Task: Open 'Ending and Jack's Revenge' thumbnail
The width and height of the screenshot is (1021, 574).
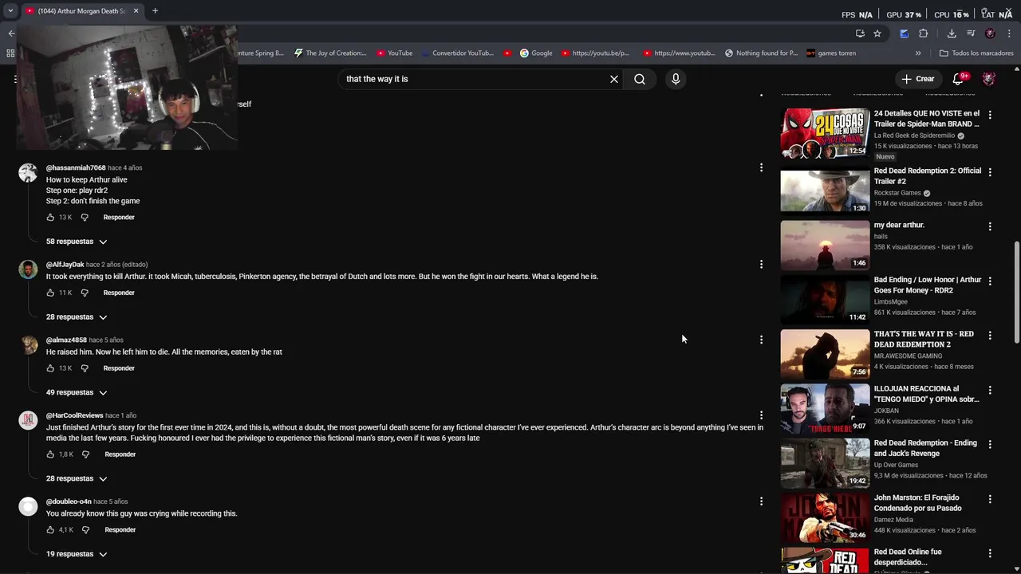Action: point(825,463)
